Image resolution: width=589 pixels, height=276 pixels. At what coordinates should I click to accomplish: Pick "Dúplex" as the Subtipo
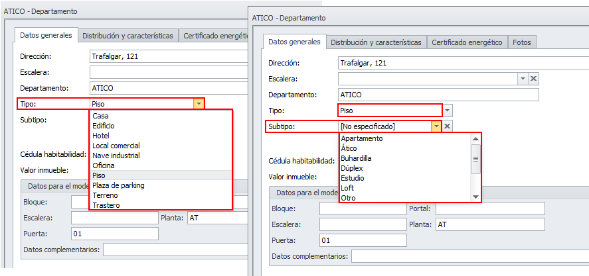(351, 168)
